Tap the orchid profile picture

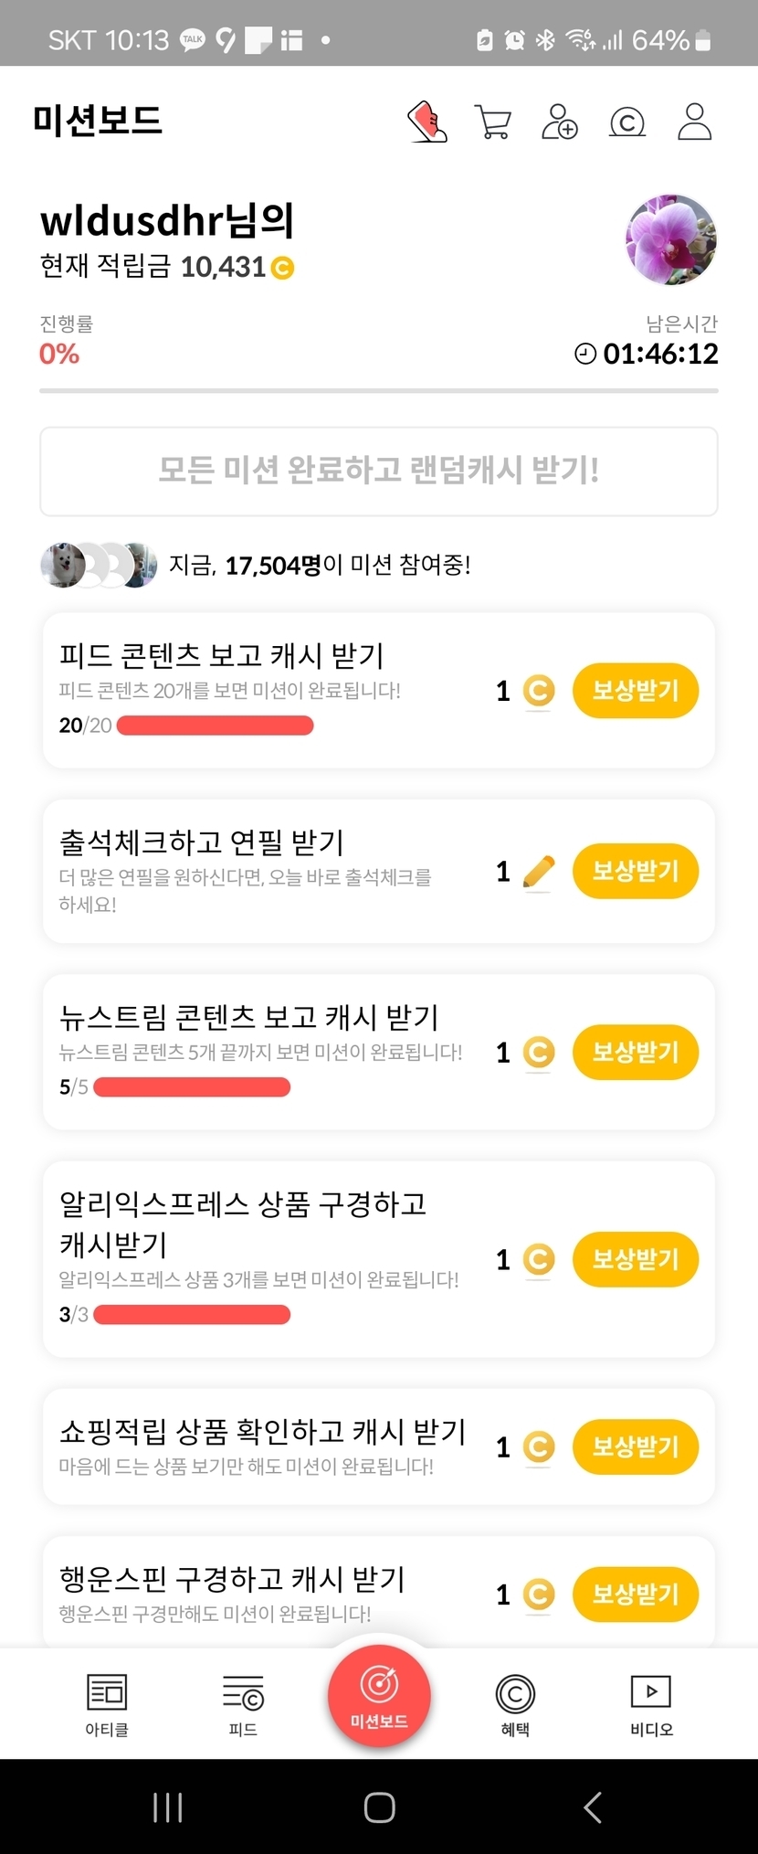point(671,239)
